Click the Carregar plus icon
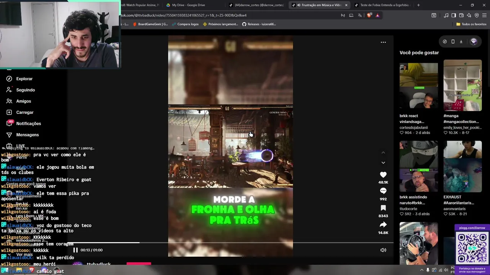The width and height of the screenshot is (490, 275). 9,112
